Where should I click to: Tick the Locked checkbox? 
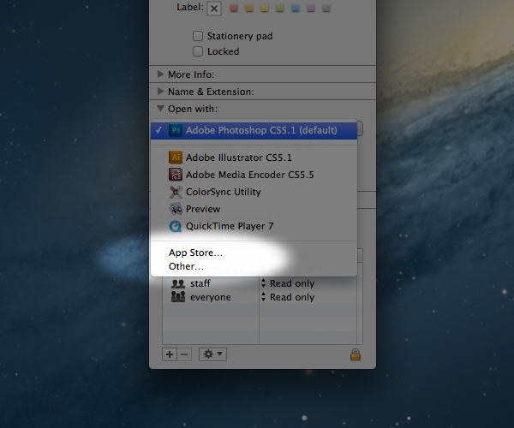pos(198,51)
